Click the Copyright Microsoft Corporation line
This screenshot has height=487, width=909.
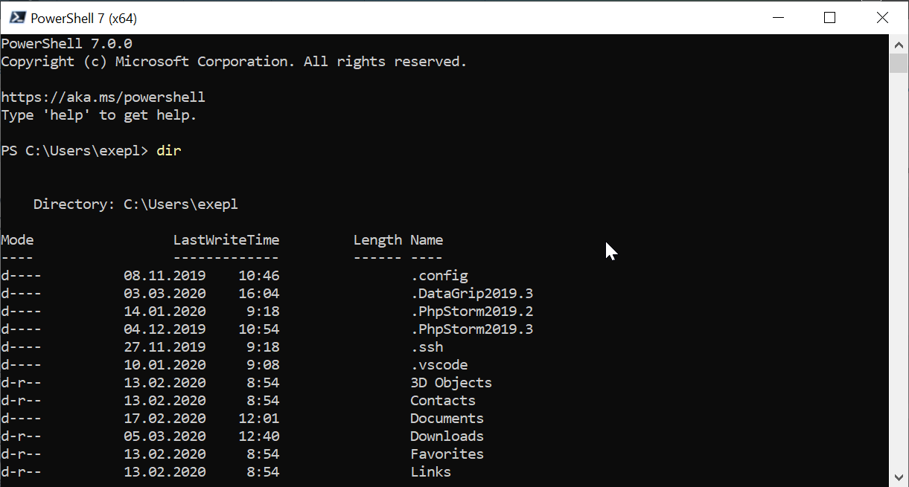(234, 62)
